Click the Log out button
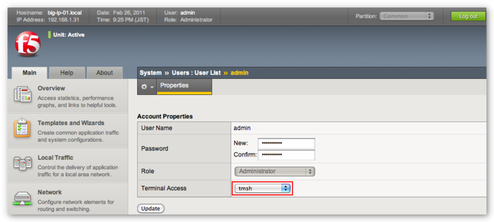 pos(468,16)
